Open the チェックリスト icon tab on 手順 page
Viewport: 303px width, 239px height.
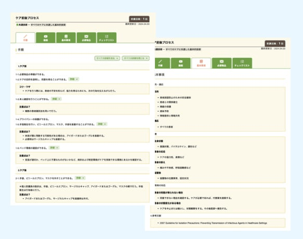point(107,38)
